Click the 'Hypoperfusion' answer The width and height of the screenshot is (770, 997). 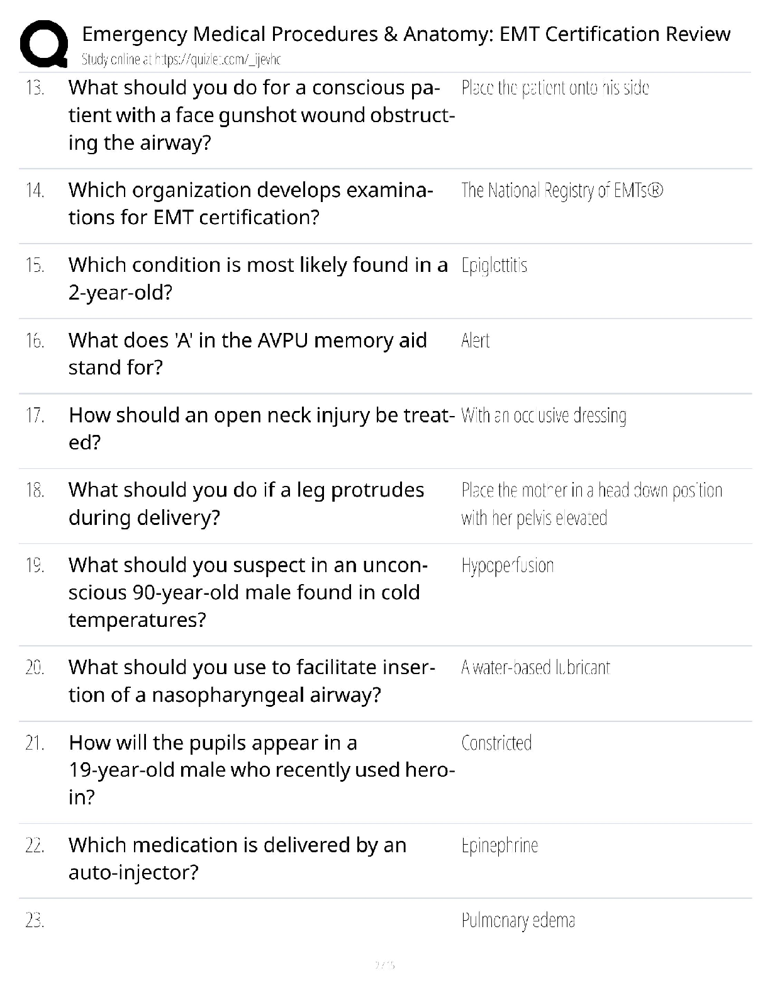pos(507,566)
